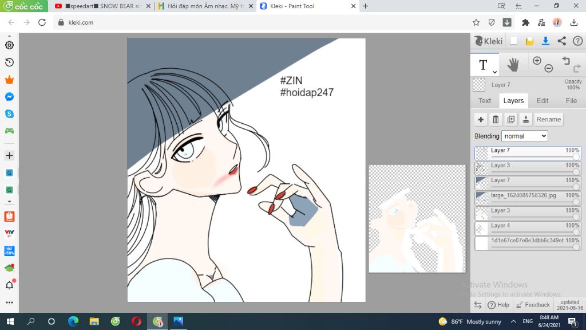The image size is (586, 330).
Task: Switch to the File tab
Action: [x=571, y=101]
